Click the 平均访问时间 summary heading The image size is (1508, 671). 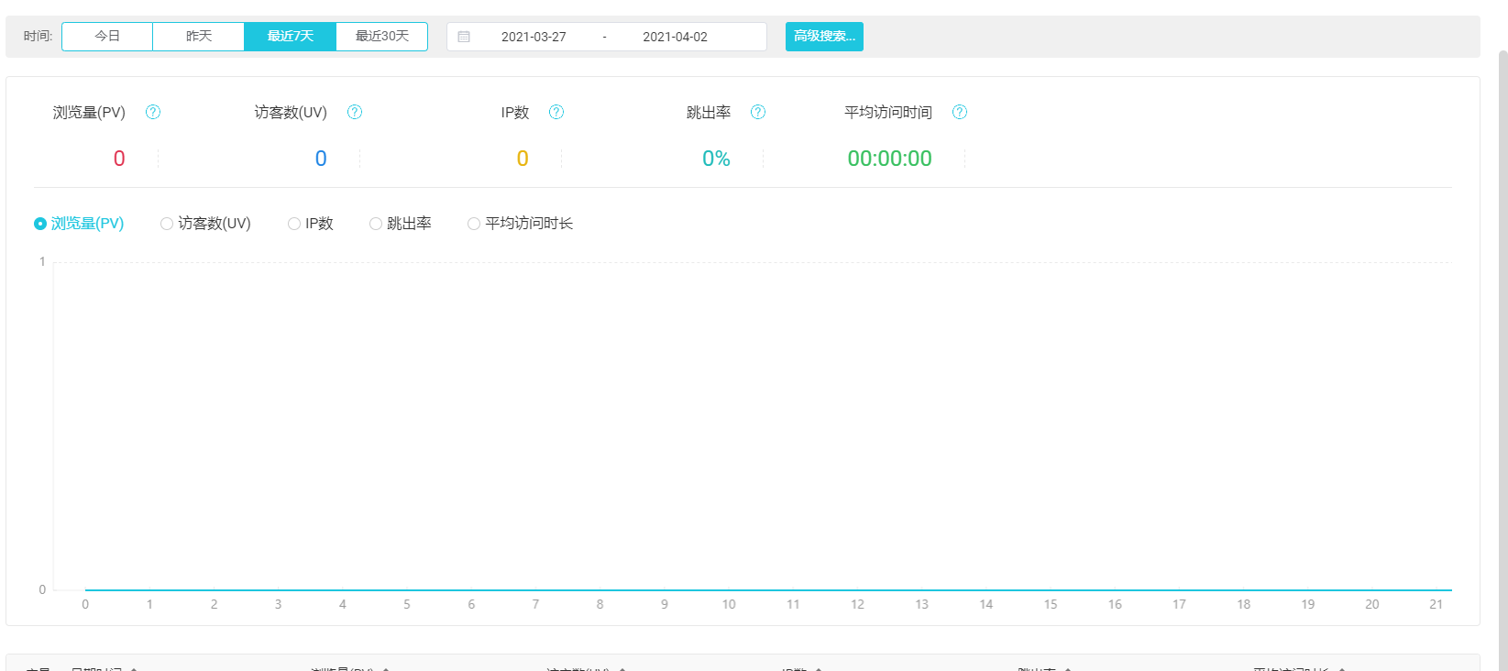click(888, 112)
